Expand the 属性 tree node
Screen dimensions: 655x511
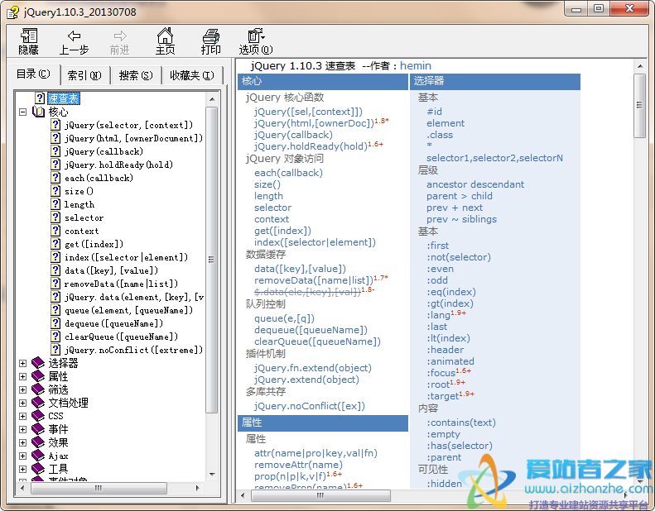point(23,376)
